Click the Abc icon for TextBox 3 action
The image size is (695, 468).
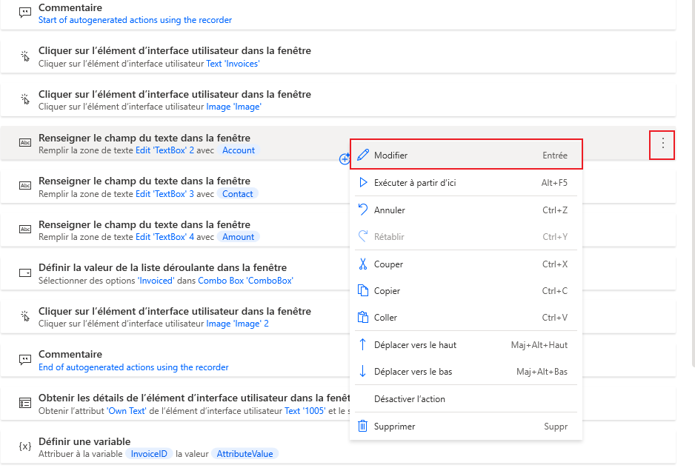[25, 186]
